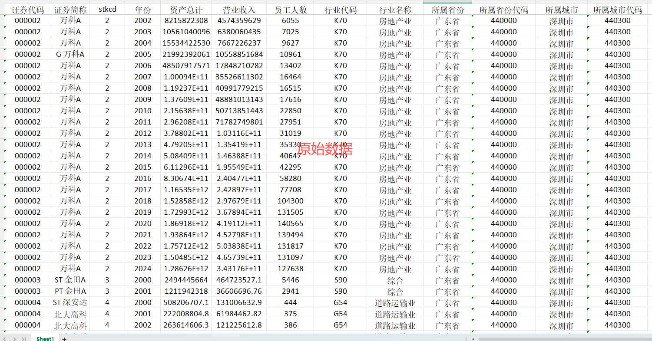Select the 所属城市 header cell
The image size is (652, 341).
(562, 10)
